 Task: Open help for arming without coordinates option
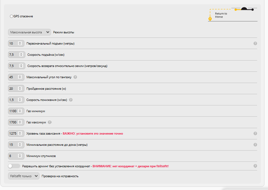tap(255, 166)
